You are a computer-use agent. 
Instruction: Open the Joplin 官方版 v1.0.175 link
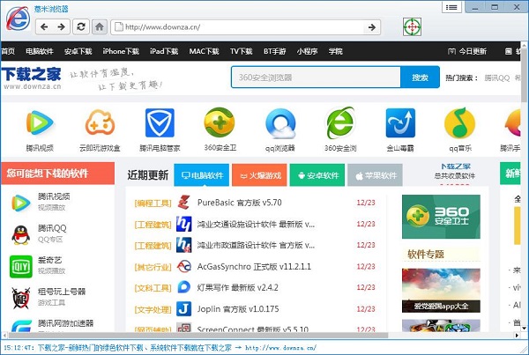(238, 309)
